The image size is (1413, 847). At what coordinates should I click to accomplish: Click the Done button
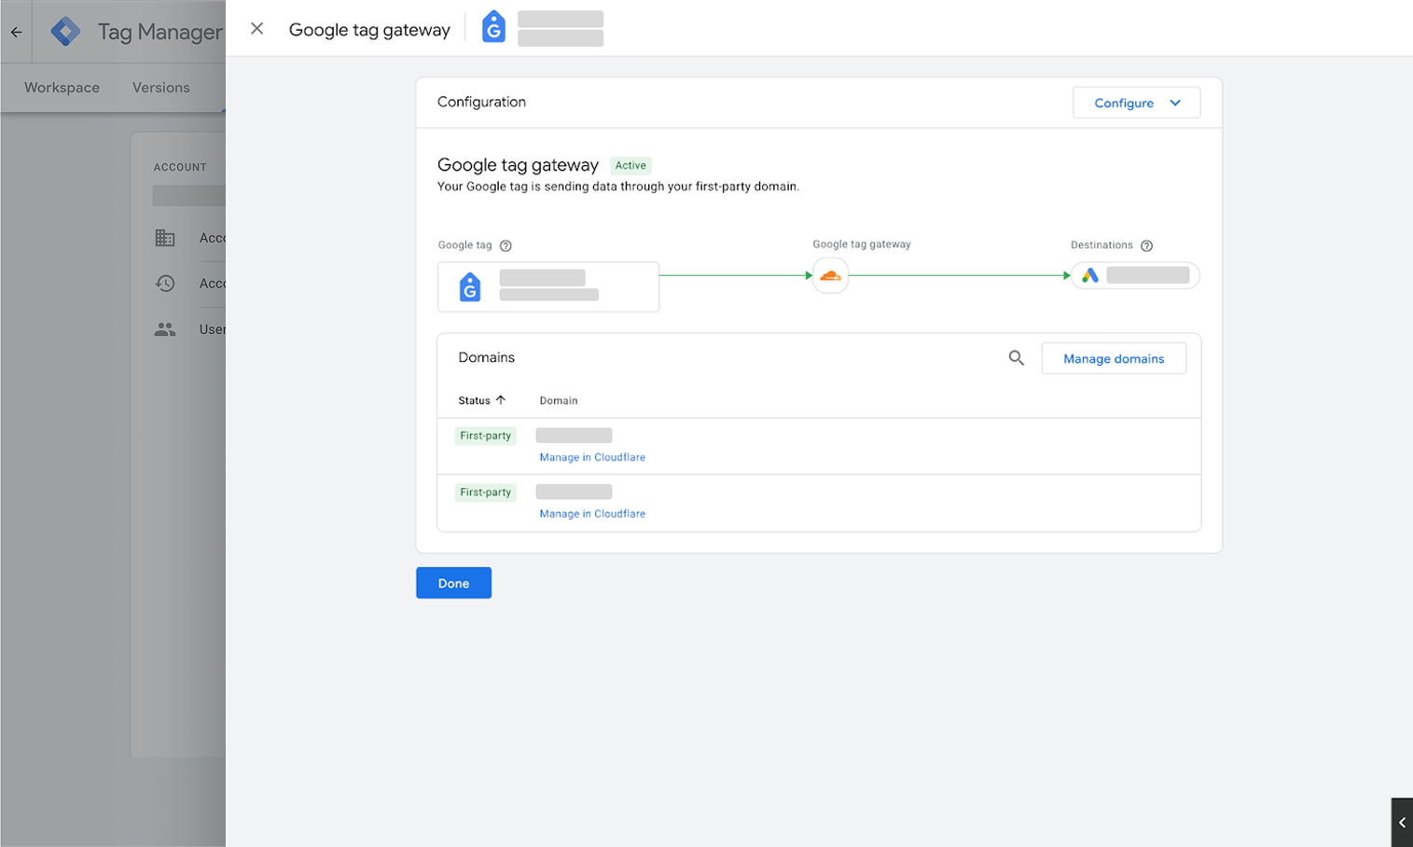click(x=453, y=582)
